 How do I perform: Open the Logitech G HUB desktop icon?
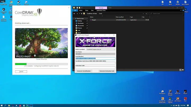3,11
